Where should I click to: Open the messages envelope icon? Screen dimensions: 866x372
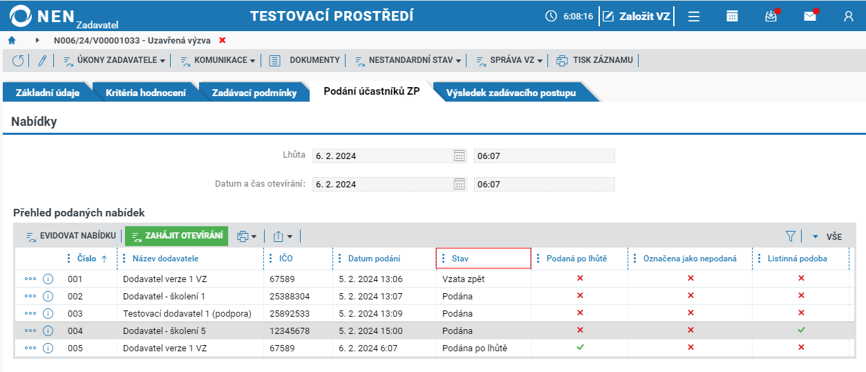(811, 16)
